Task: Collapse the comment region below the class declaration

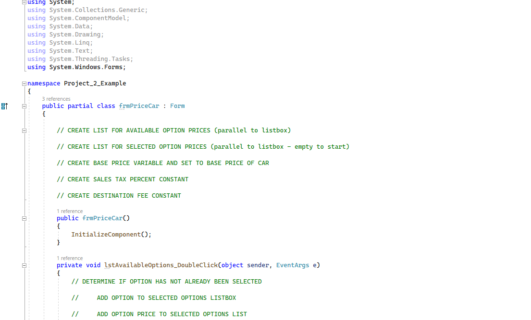Action: click(x=23, y=130)
